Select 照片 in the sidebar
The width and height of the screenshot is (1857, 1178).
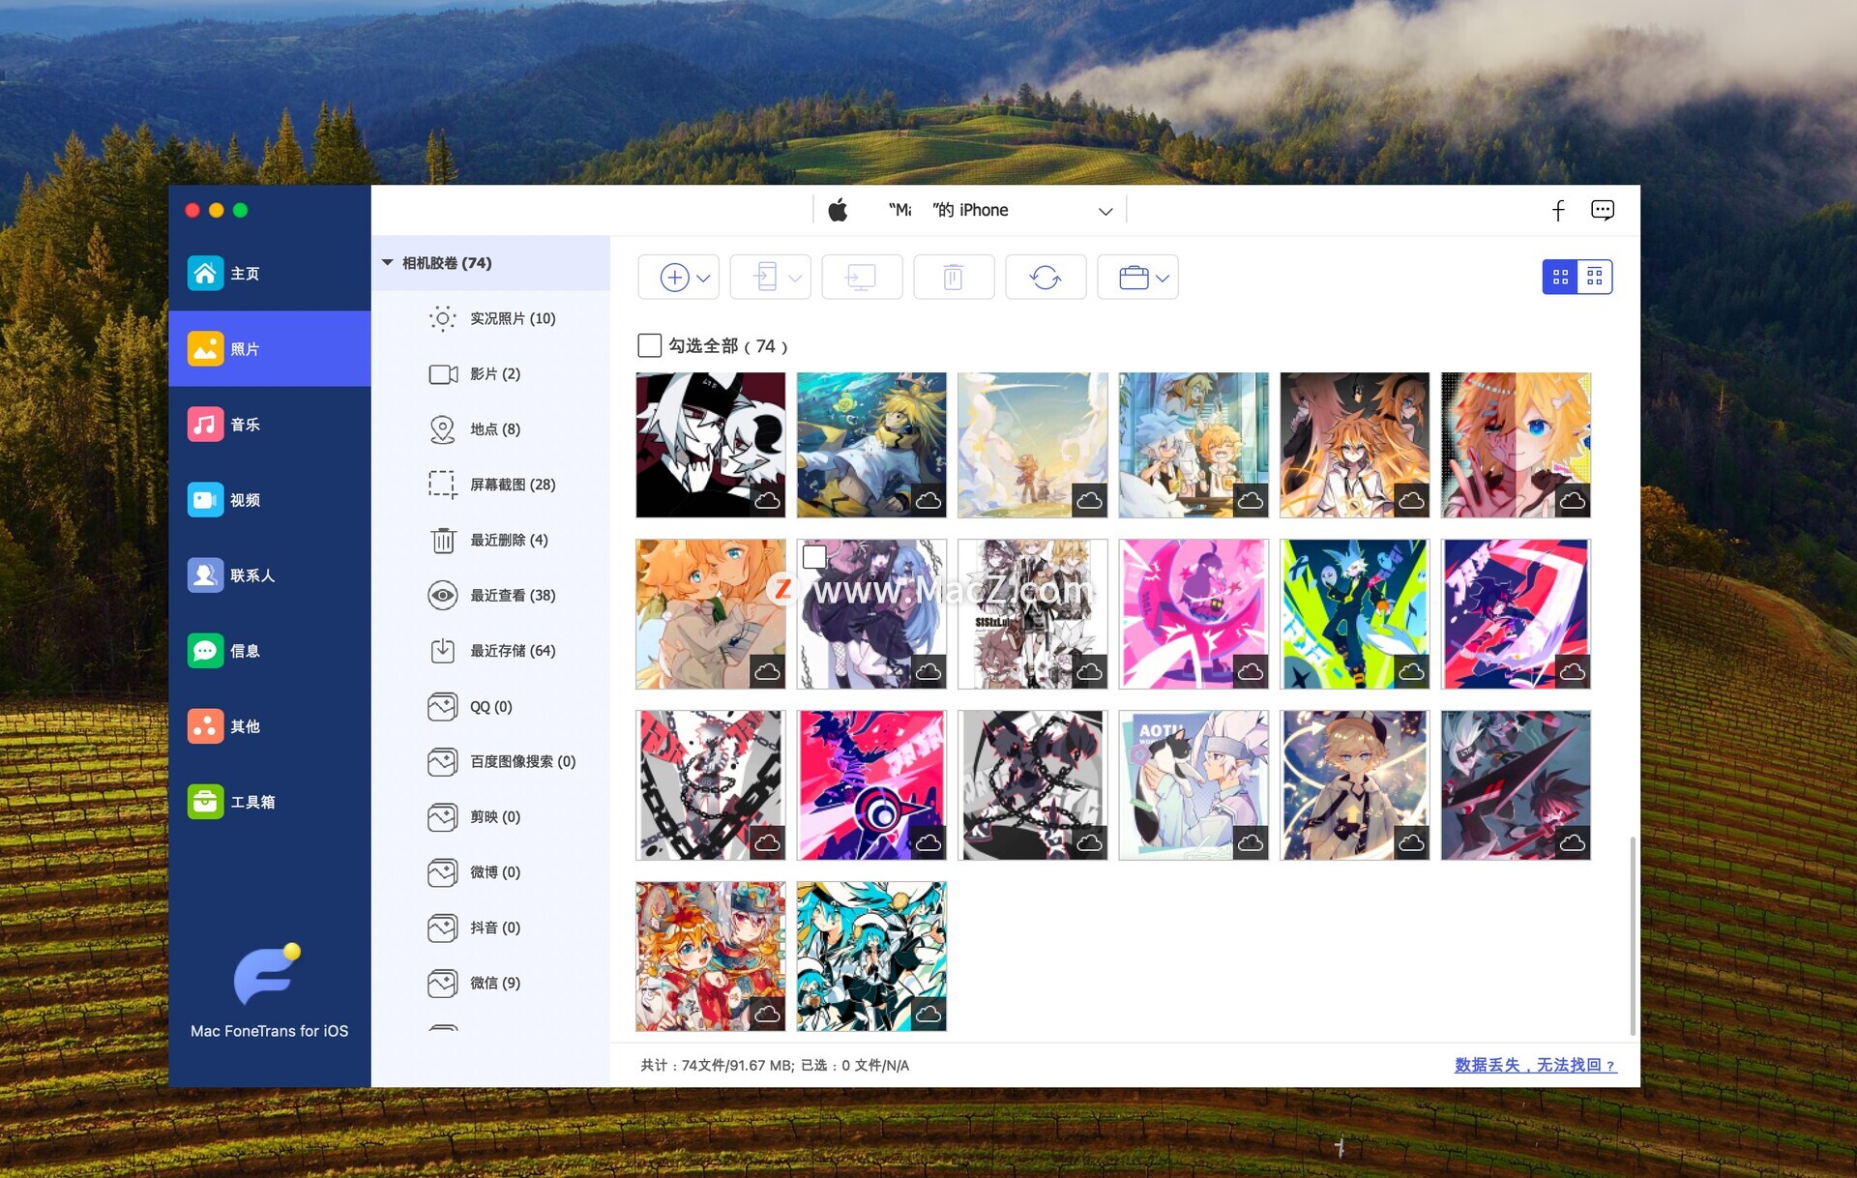(x=269, y=349)
